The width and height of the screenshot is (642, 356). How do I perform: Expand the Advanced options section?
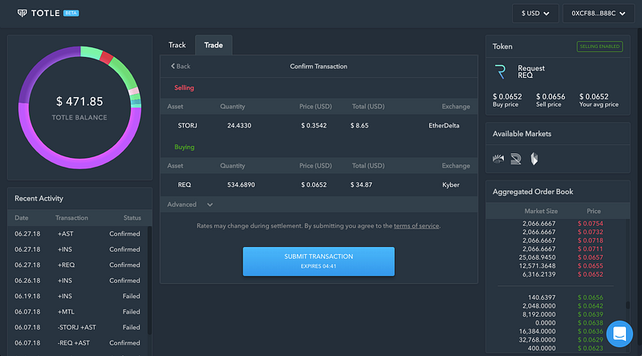click(190, 204)
